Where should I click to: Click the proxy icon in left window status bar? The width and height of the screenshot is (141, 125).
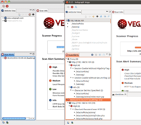pos(4,122)
